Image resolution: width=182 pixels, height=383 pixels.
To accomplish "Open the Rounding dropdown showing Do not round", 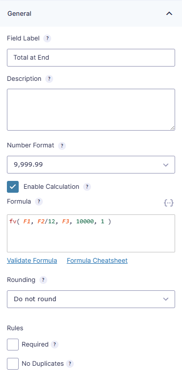I will (91, 299).
